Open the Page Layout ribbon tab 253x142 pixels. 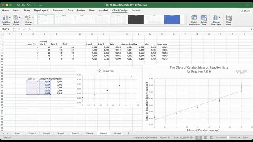41,11
